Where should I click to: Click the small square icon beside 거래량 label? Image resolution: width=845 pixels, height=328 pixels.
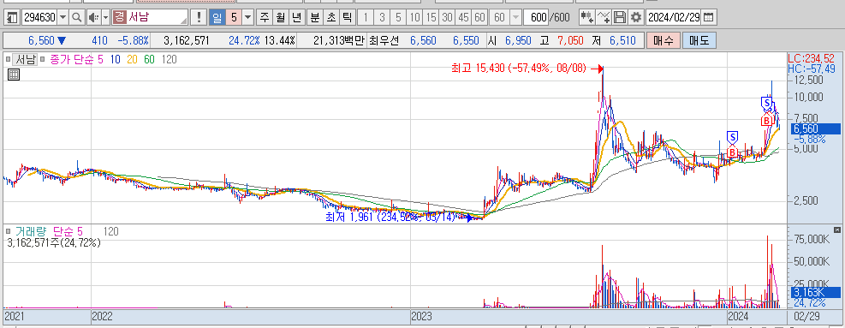tap(8, 231)
